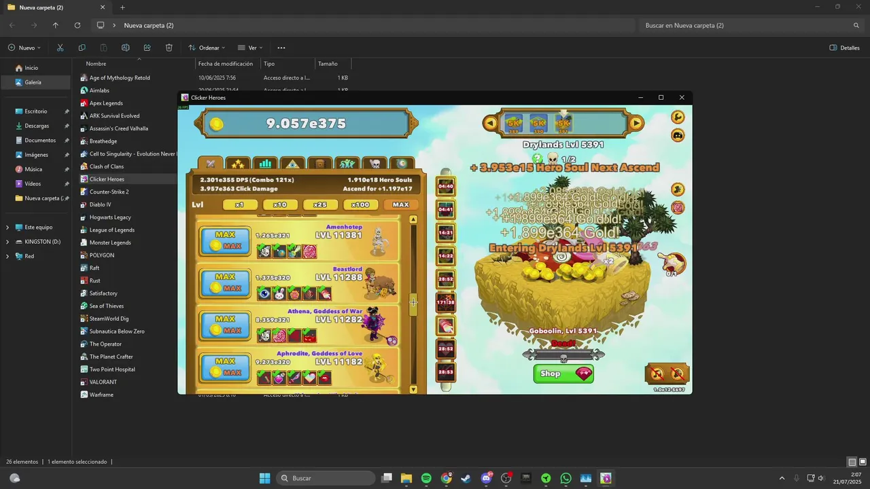Expand Red in the navigation pane

pos(7,256)
